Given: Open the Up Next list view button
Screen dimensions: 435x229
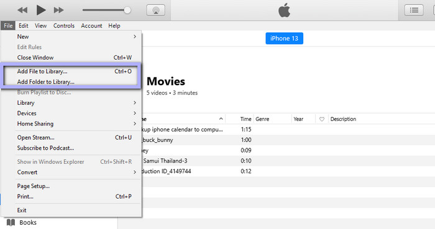Looking at the screenshot, I should point(414,11).
